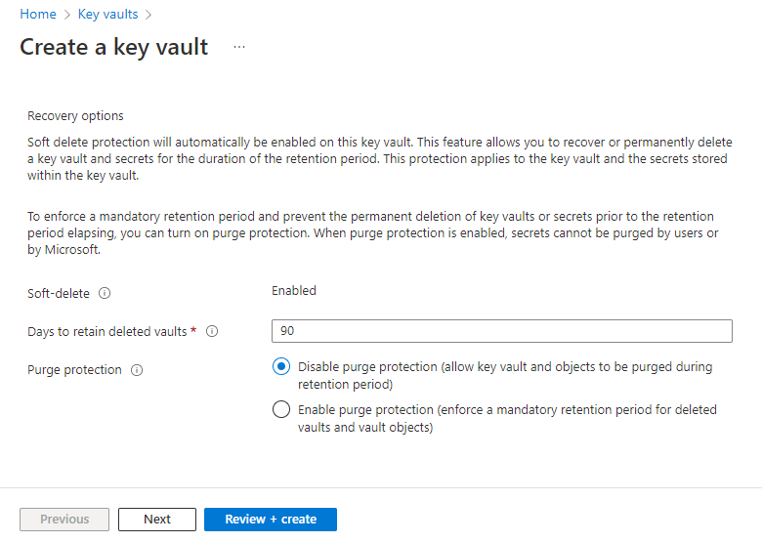Click info icon beside Days to retain
Viewport: 762px width, 542px height.
coord(212,331)
